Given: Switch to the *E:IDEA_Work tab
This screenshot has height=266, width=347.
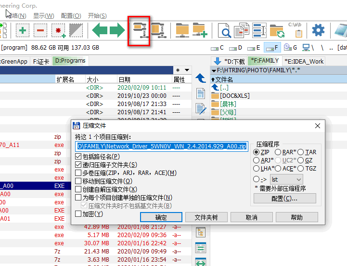Looking at the screenshot, I should point(304,61).
